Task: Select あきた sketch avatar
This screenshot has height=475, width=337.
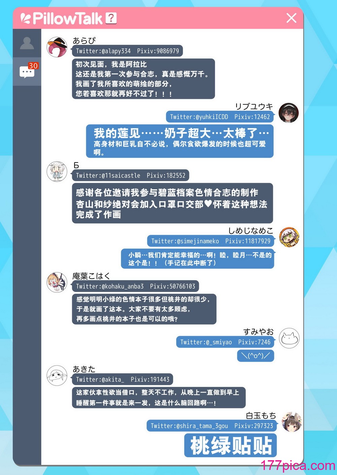Action: coord(57,375)
